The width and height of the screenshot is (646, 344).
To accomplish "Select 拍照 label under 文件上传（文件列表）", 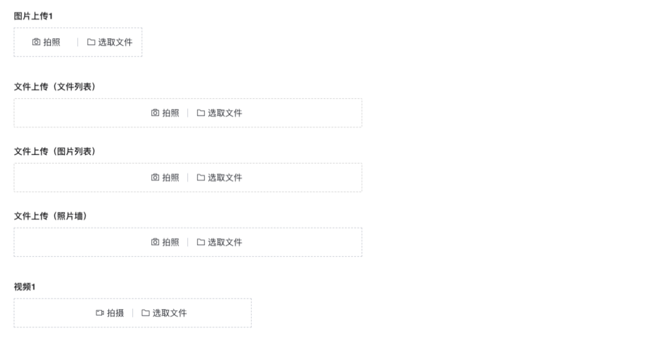I will tap(171, 113).
